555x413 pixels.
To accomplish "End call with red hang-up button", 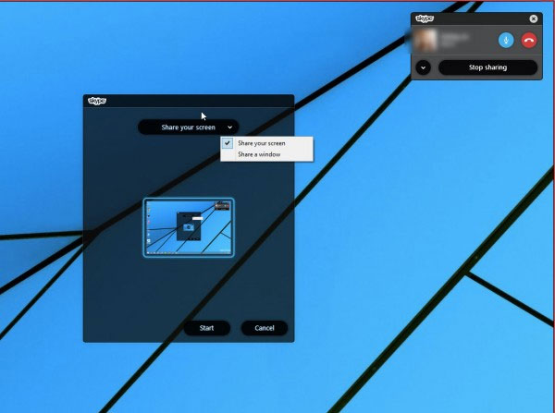I will click(529, 41).
